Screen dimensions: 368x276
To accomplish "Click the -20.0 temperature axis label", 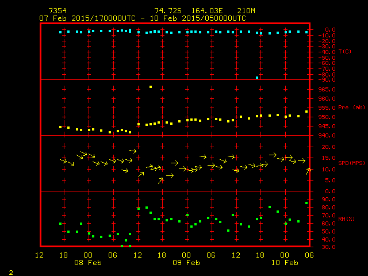I will click(x=327, y=41).
